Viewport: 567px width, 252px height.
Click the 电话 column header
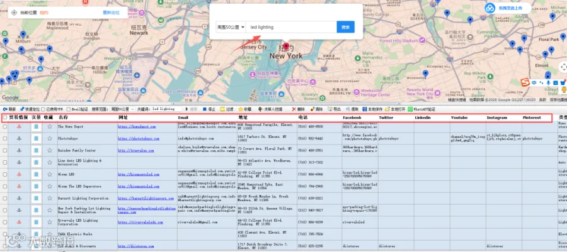coord(303,118)
